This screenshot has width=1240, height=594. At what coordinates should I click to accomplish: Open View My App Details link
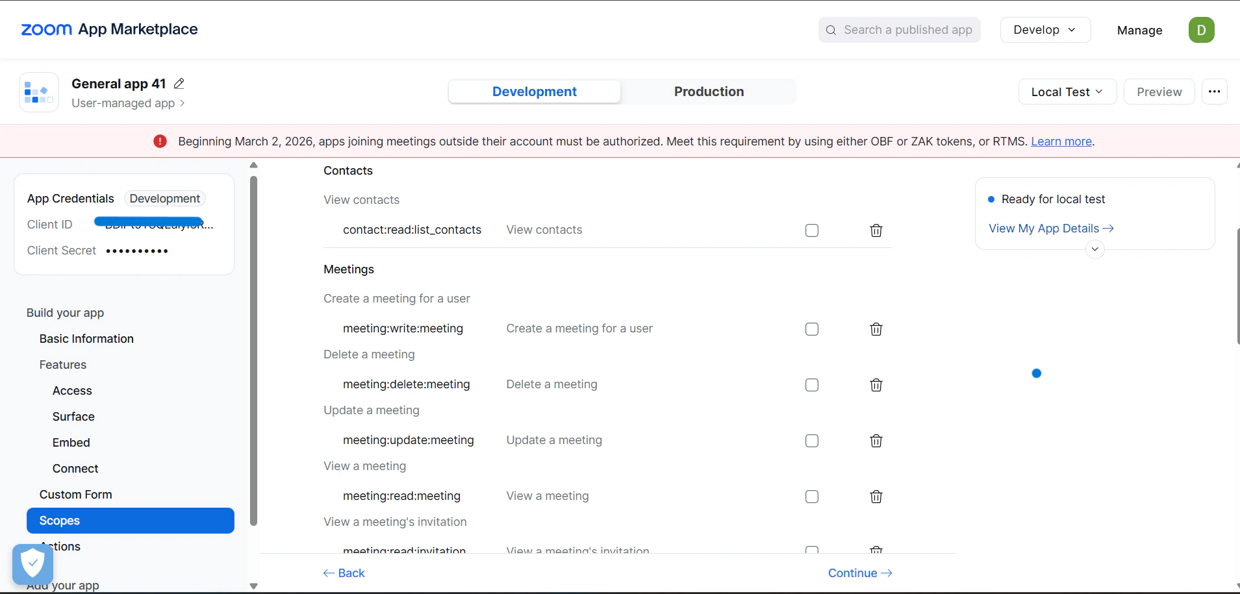coord(1051,229)
